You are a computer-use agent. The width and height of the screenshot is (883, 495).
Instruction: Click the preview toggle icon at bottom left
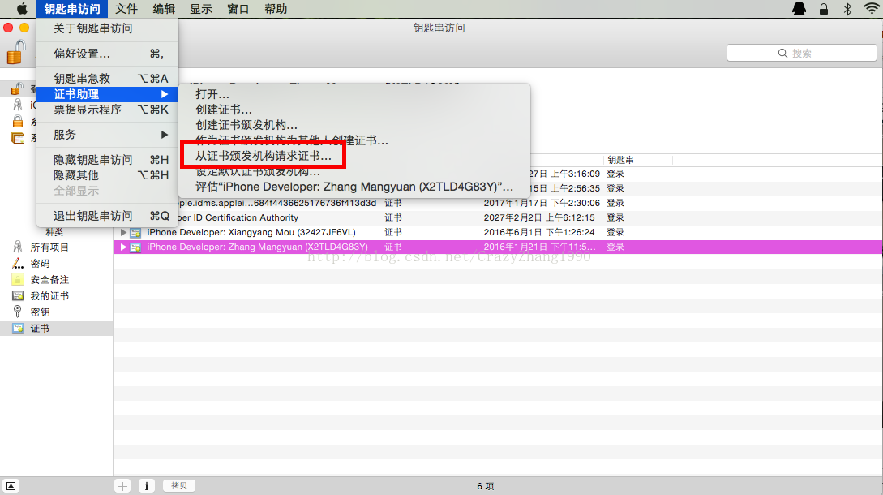pos(11,485)
